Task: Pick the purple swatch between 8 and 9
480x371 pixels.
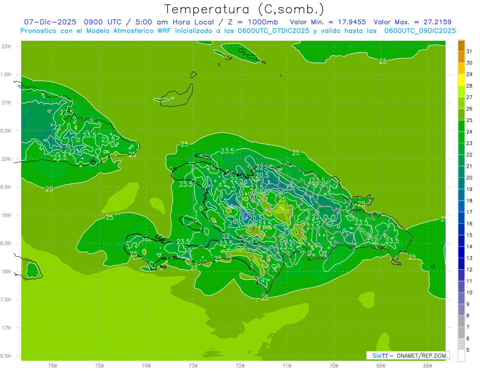Action: [x=461, y=310]
